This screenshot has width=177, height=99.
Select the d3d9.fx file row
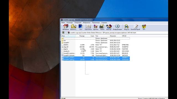[x=95, y=45]
